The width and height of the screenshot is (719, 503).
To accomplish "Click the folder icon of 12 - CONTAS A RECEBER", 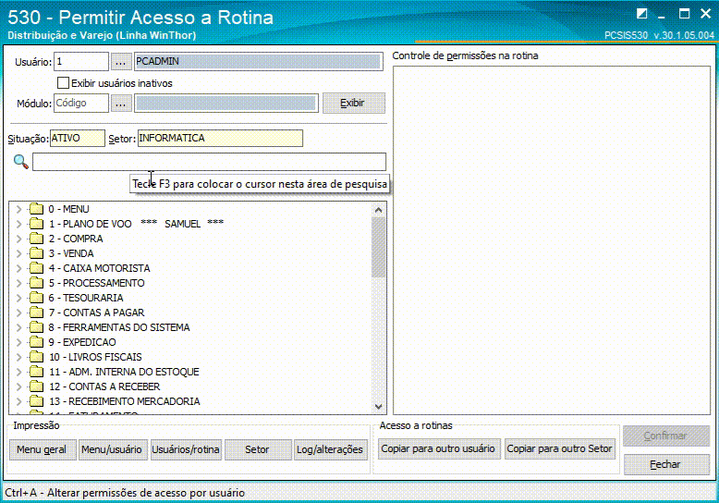I will click(36, 386).
